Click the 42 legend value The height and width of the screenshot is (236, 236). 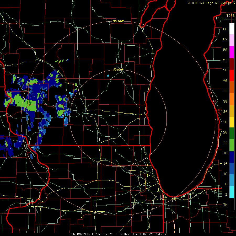[225, 91]
